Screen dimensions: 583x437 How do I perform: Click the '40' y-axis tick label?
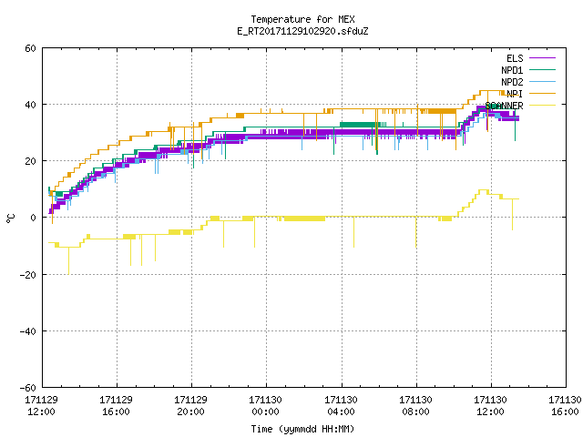(x=30, y=105)
